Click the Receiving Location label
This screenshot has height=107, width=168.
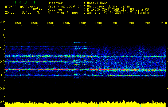65,6
